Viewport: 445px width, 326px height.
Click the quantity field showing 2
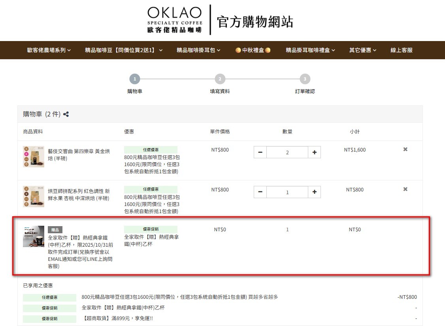coord(287,152)
